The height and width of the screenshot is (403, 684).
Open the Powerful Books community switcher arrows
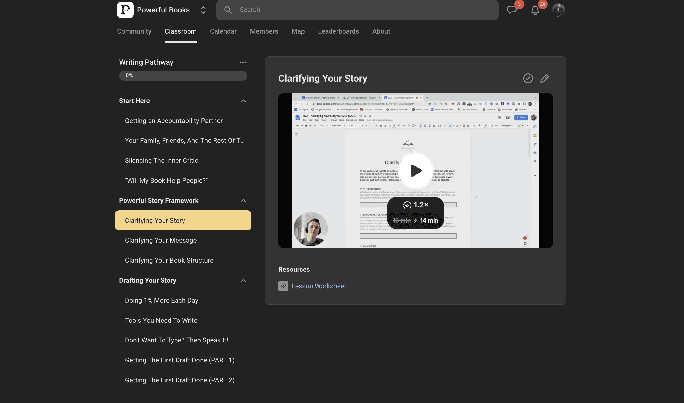[x=203, y=10]
